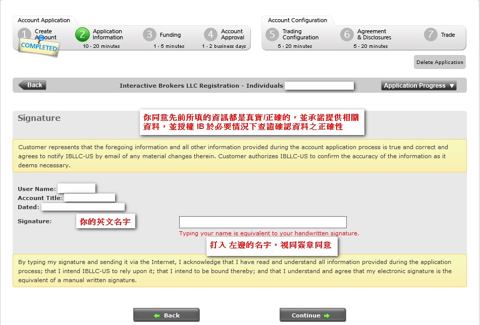Screen dimensions: 480x325
Task: Go back using the header Back arrow button
Action: 32,85
